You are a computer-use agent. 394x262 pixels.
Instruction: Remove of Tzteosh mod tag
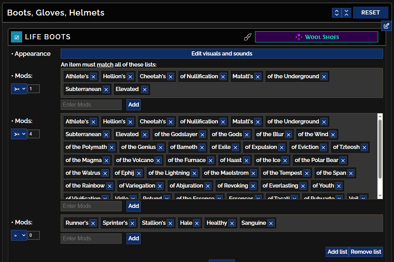click(x=364, y=148)
